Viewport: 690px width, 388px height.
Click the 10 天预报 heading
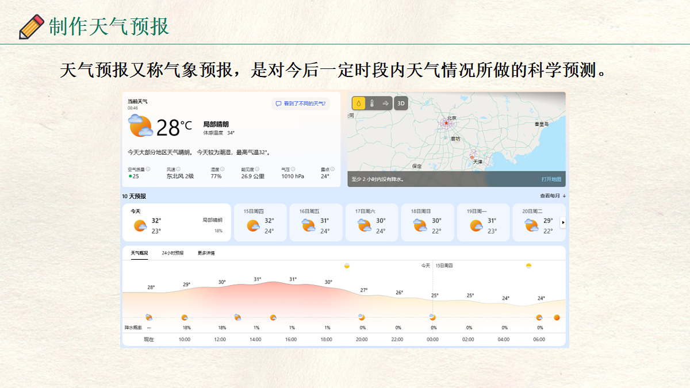134,196
